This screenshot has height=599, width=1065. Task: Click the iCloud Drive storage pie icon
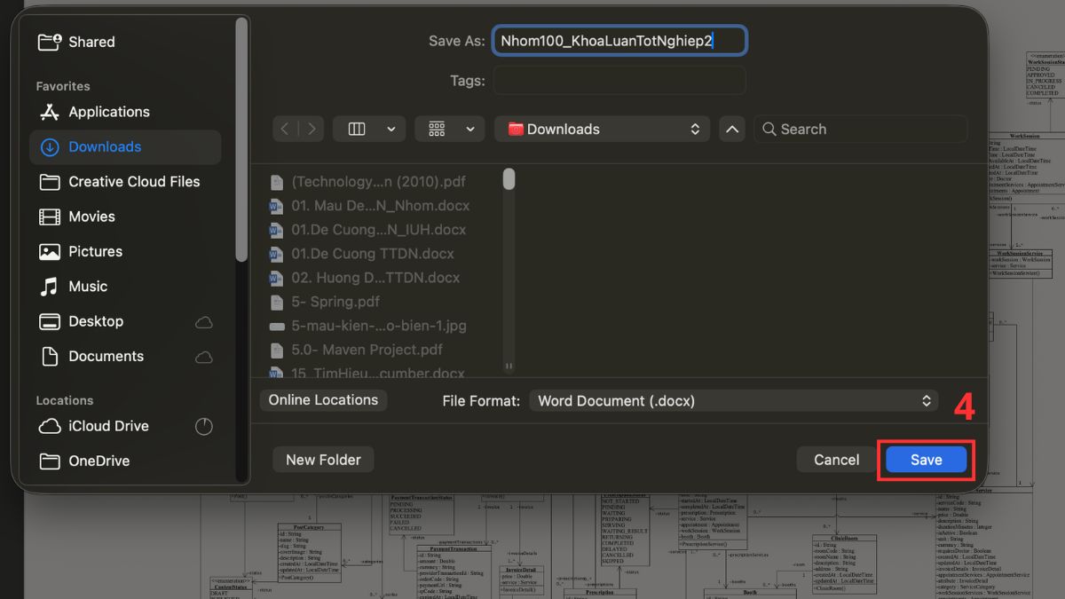(204, 427)
